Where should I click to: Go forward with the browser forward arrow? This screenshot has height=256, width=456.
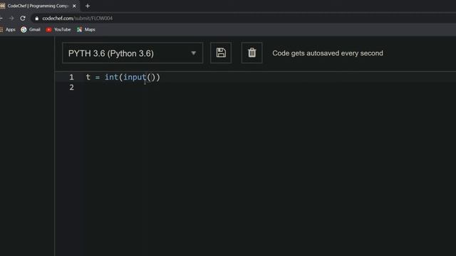pos(11,18)
